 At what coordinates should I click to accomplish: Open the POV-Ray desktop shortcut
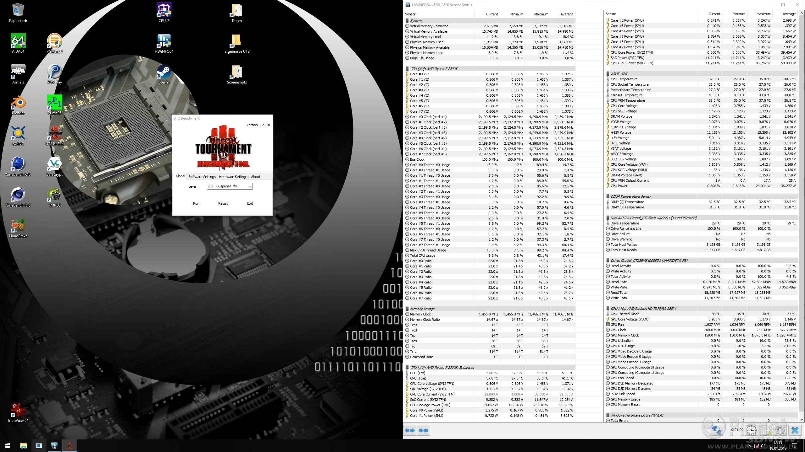click(x=54, y=74)
